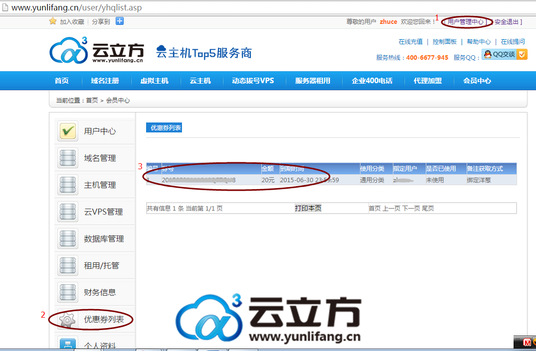Click the server icon next to 财务信息
This screenshot has height=351, width=536.
pos(68,292)
